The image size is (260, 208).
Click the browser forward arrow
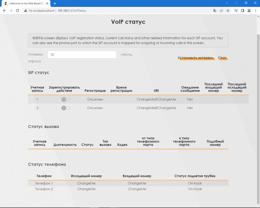tap(11, 11)
